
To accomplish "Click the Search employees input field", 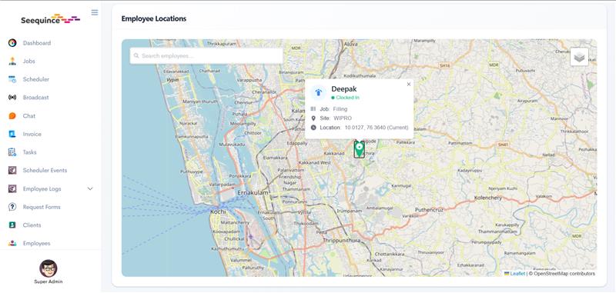I will (x=206, y=56).
